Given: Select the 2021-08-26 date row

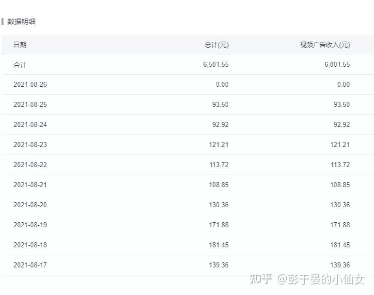Looking at the screenshot, I should click(x=30, y=85).
